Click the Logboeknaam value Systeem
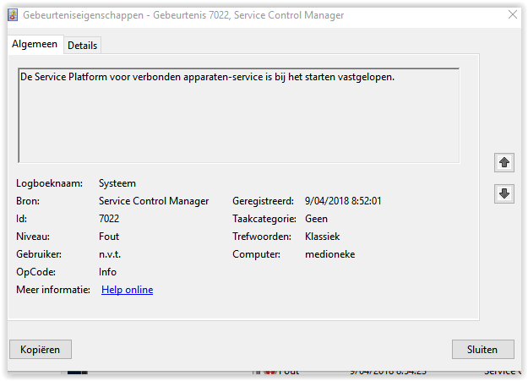 point(117,183)
